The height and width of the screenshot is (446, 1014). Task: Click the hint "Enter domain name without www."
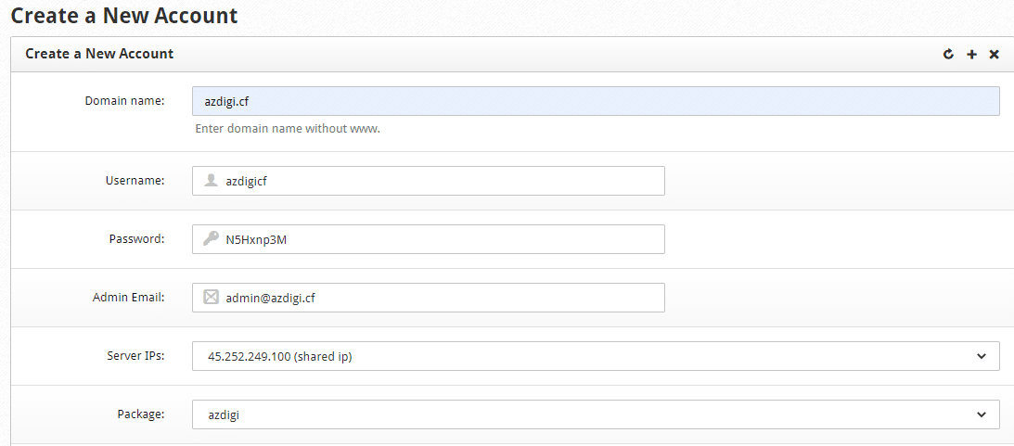click(x=288, y=129)
